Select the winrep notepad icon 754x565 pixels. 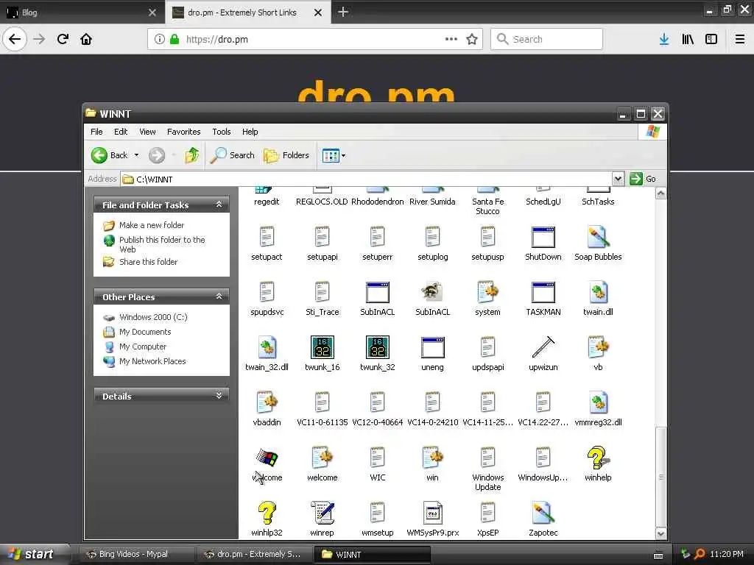[323, 513]
